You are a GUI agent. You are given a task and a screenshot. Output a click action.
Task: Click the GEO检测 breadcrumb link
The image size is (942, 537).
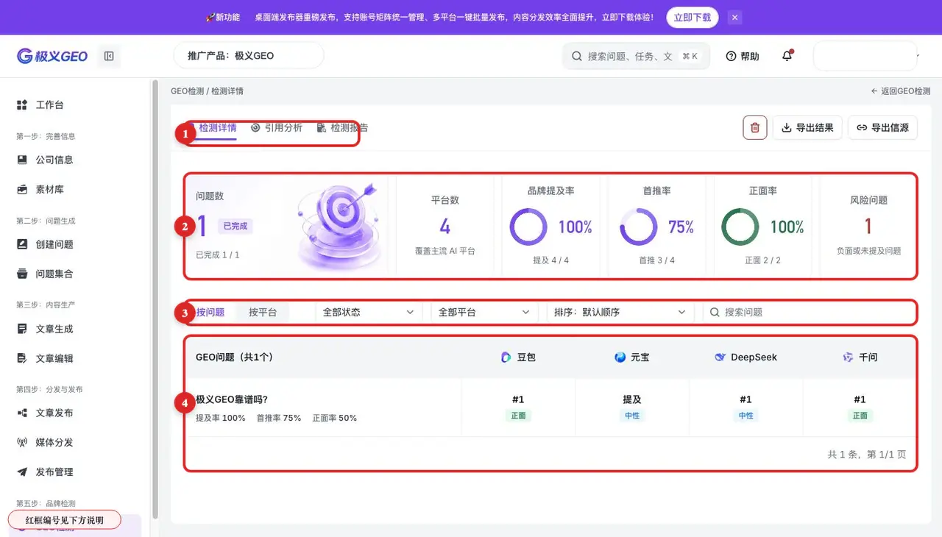187,91
